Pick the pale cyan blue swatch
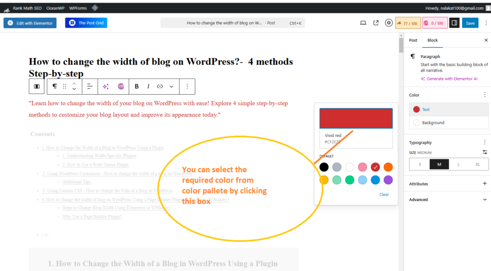Image resolution: width=491 pixels, height=271 pixels. [362, 180]
